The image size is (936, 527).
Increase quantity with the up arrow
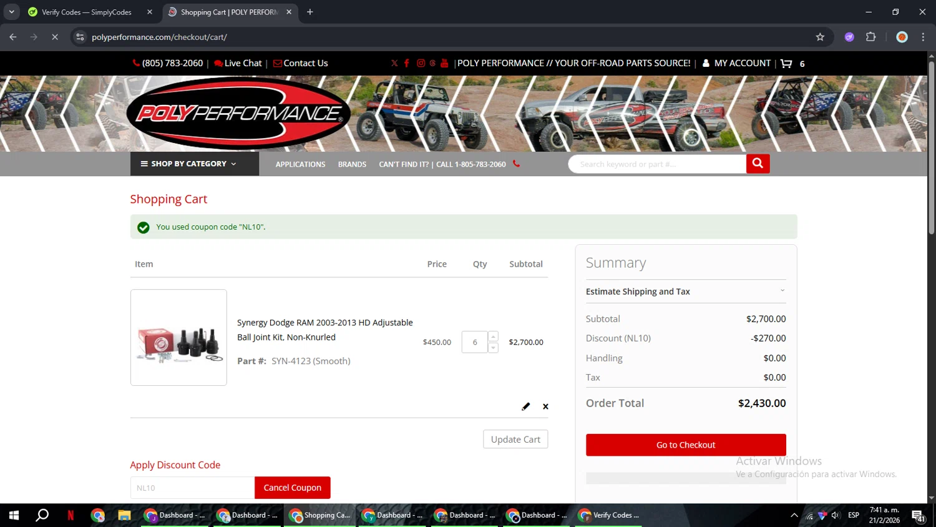click(493, 337)
